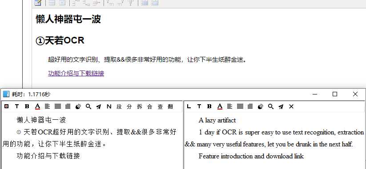Click the 查 check button
366x169 pixels.
point(160,106)
